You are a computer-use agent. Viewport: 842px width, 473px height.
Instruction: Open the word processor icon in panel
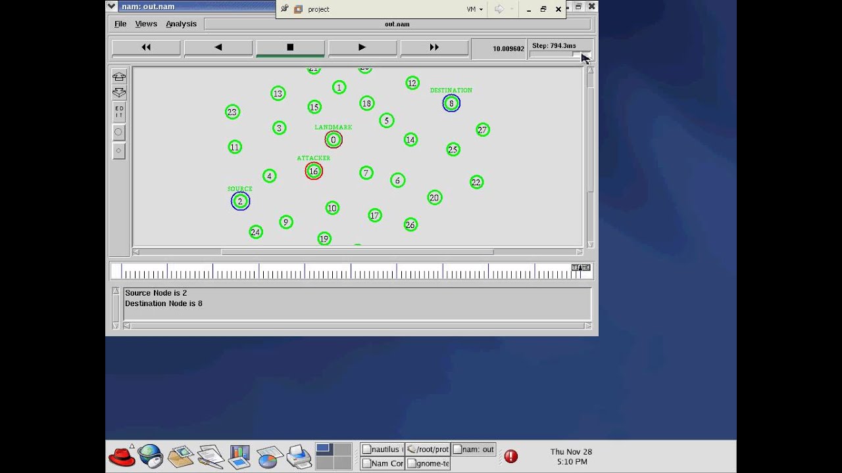(210, 456)
